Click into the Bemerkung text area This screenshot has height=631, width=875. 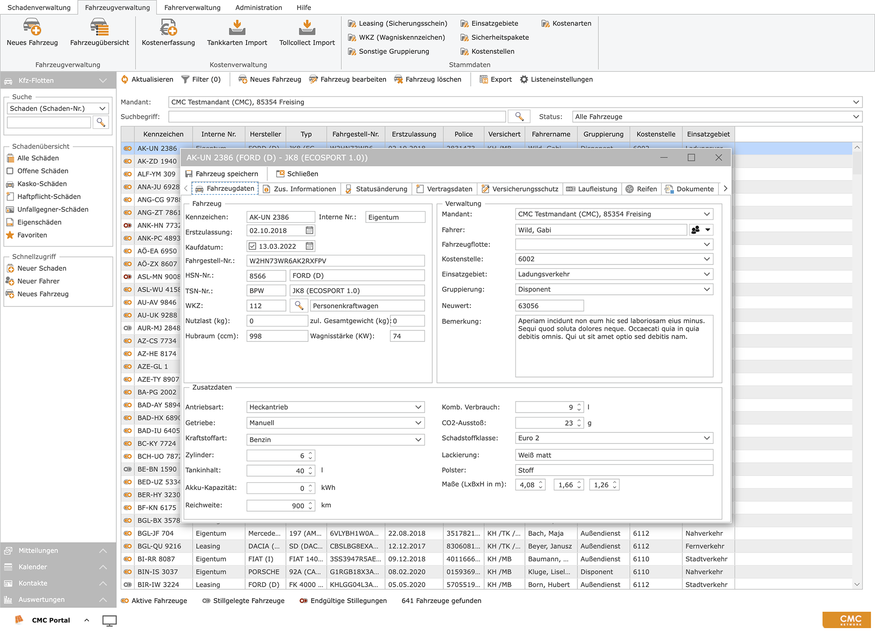point(614,346)
